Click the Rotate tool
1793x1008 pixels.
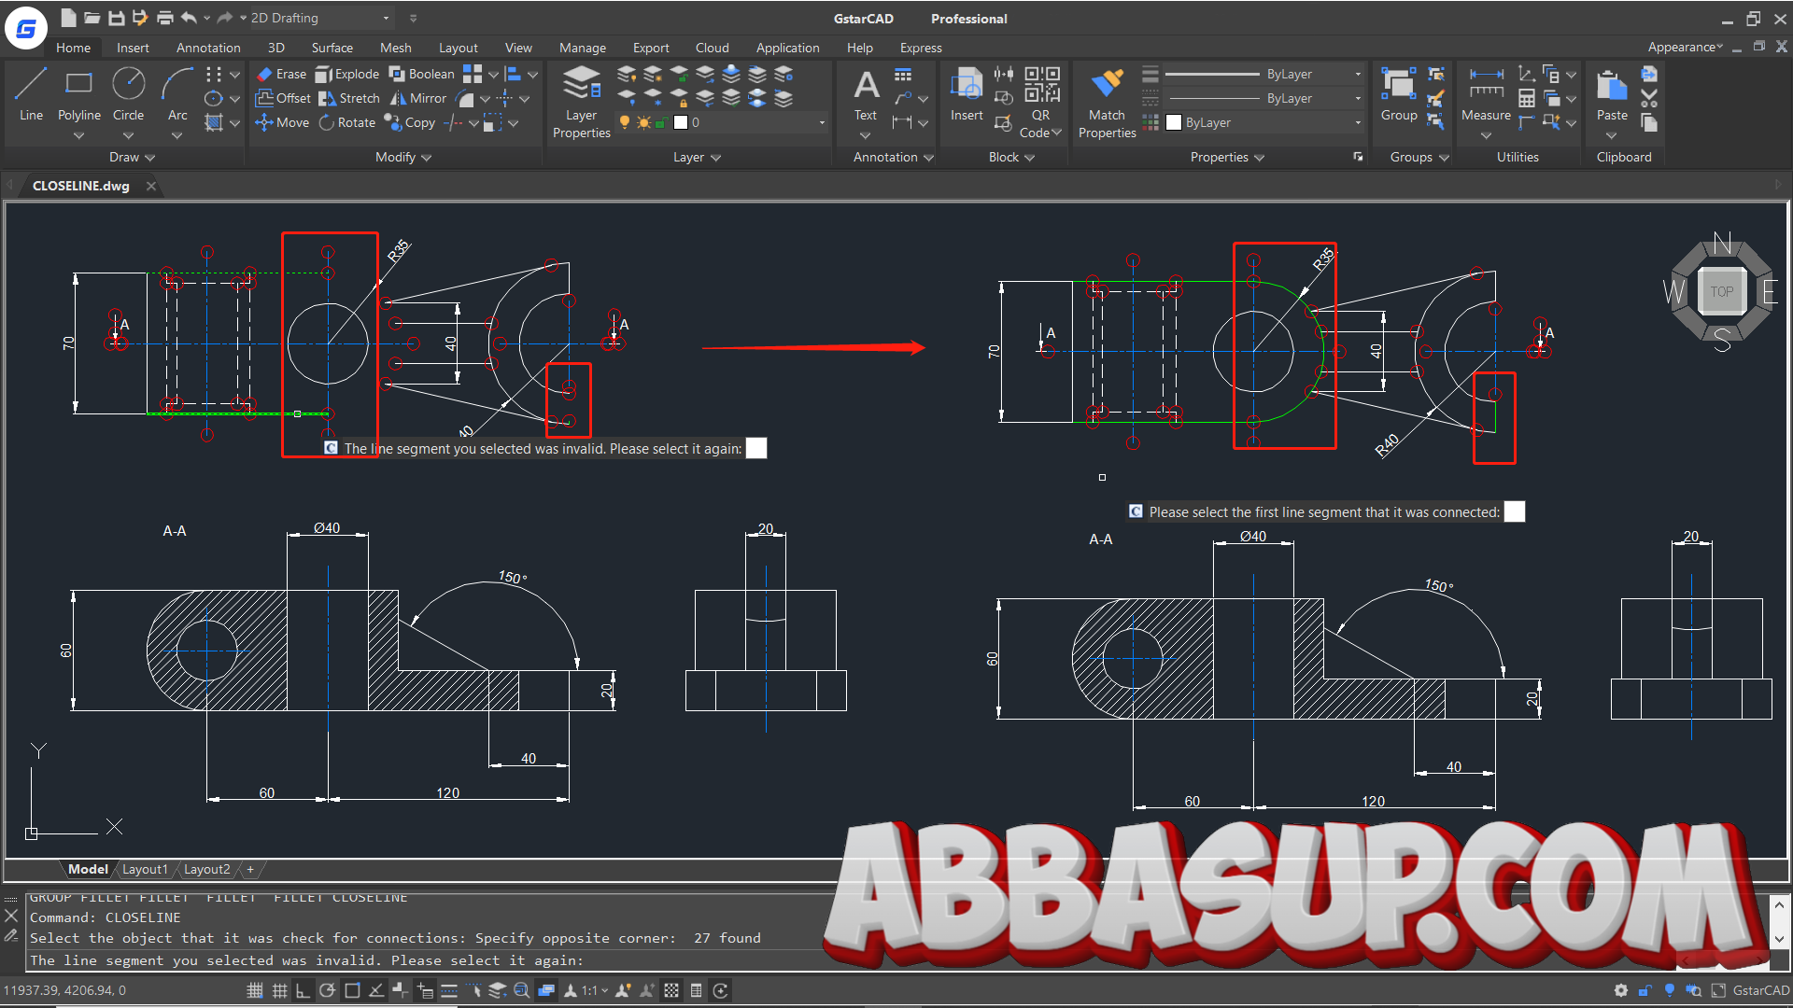(x=347, y=122)
